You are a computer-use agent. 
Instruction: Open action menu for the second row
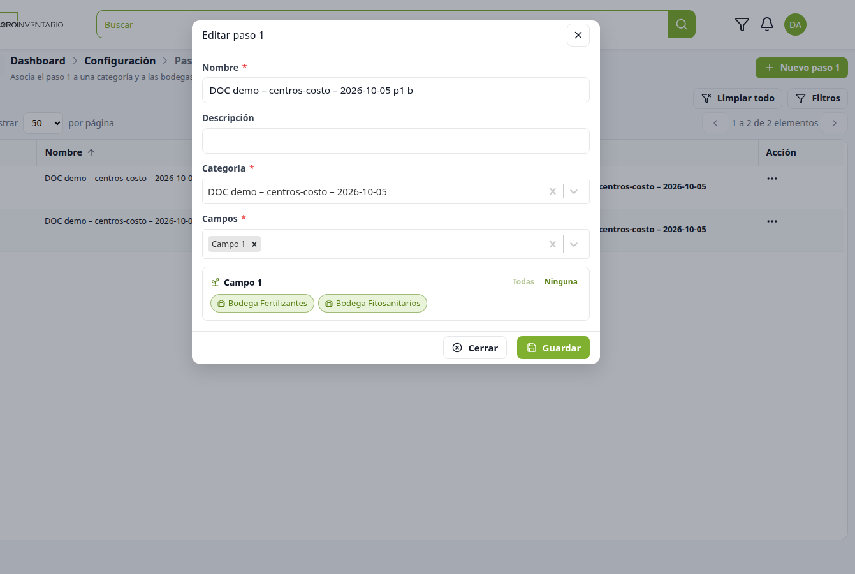coord(772,221)
